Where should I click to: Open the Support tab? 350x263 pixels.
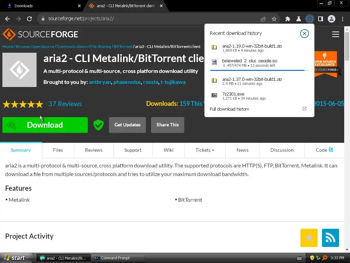coord(133,150)
